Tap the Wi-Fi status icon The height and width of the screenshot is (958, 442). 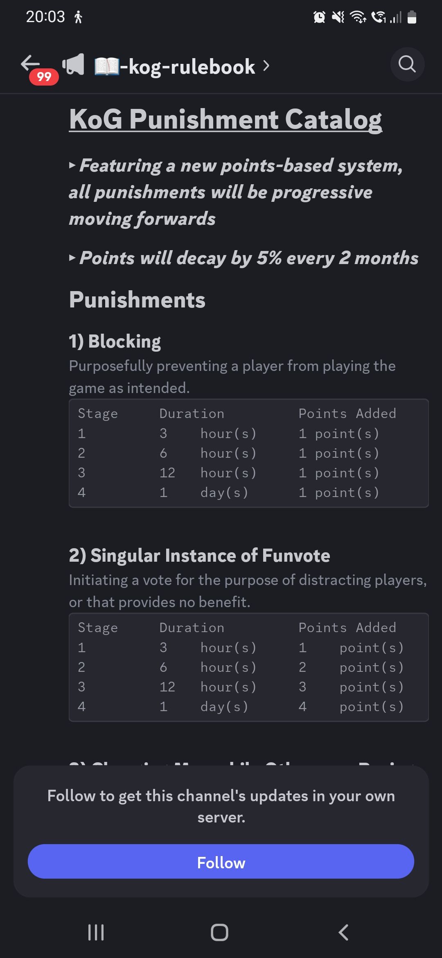coord(358,17)
